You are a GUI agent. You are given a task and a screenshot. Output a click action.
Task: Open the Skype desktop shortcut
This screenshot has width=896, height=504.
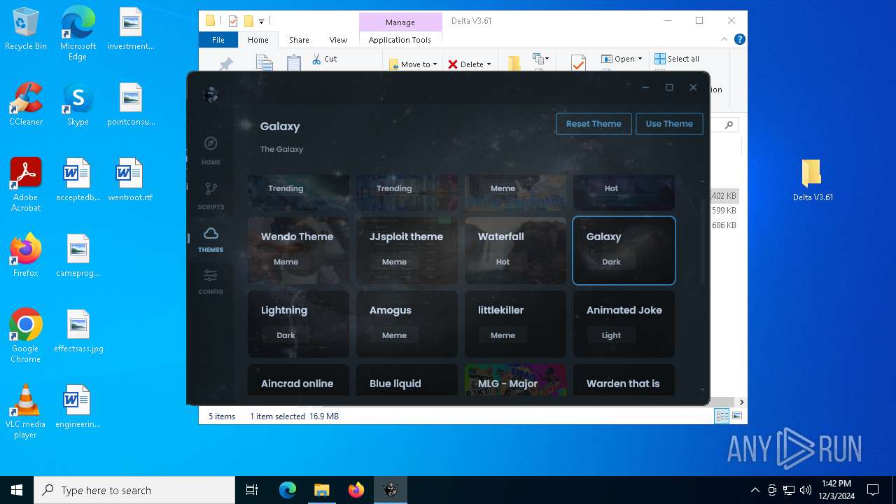coord(78,105)
